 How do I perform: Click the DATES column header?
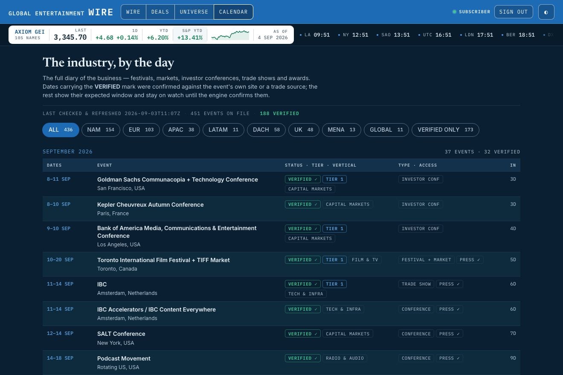(54, 165)
